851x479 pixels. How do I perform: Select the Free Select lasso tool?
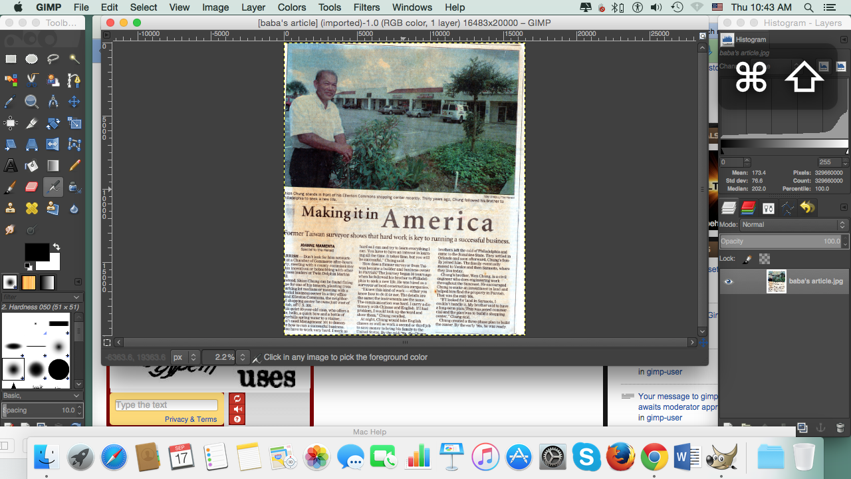(x=53, y=59)
